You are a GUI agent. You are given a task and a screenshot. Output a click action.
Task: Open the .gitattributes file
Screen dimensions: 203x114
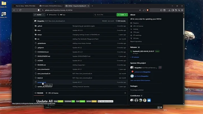(x=41, y=43)
